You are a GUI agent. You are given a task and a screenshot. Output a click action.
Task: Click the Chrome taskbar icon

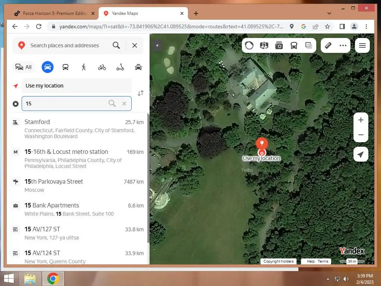pyautogui.click(x=53, y=279)
